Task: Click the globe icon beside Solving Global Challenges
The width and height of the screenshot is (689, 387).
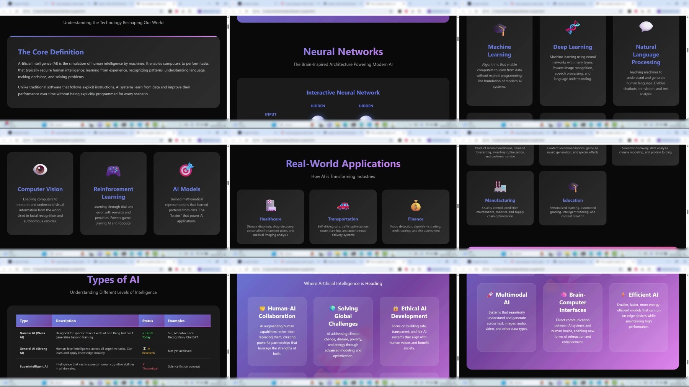Action: pos(333,308)
